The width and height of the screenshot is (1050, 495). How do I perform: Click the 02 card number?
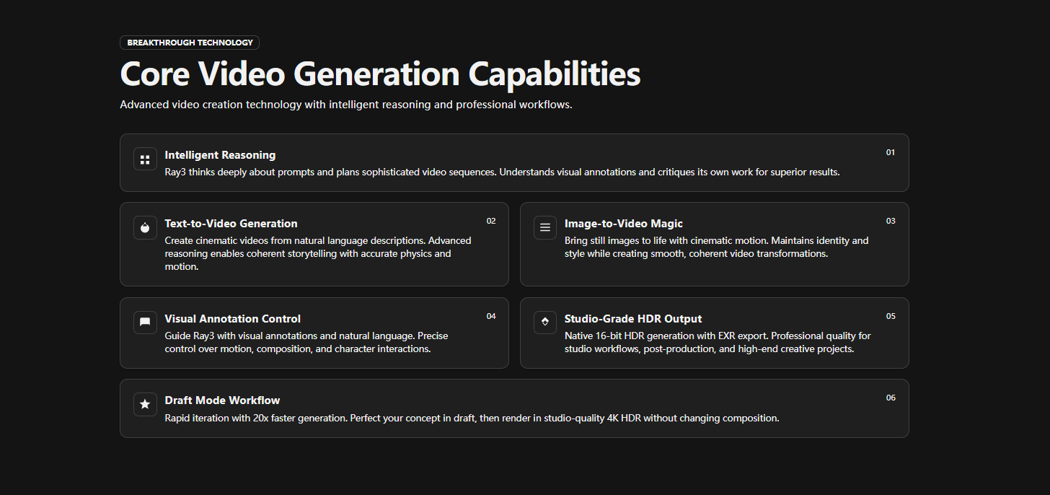tap(491, 221)
